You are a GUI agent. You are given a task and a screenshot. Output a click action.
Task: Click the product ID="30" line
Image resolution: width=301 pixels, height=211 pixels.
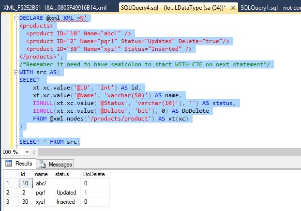click(x=109, y=49)
